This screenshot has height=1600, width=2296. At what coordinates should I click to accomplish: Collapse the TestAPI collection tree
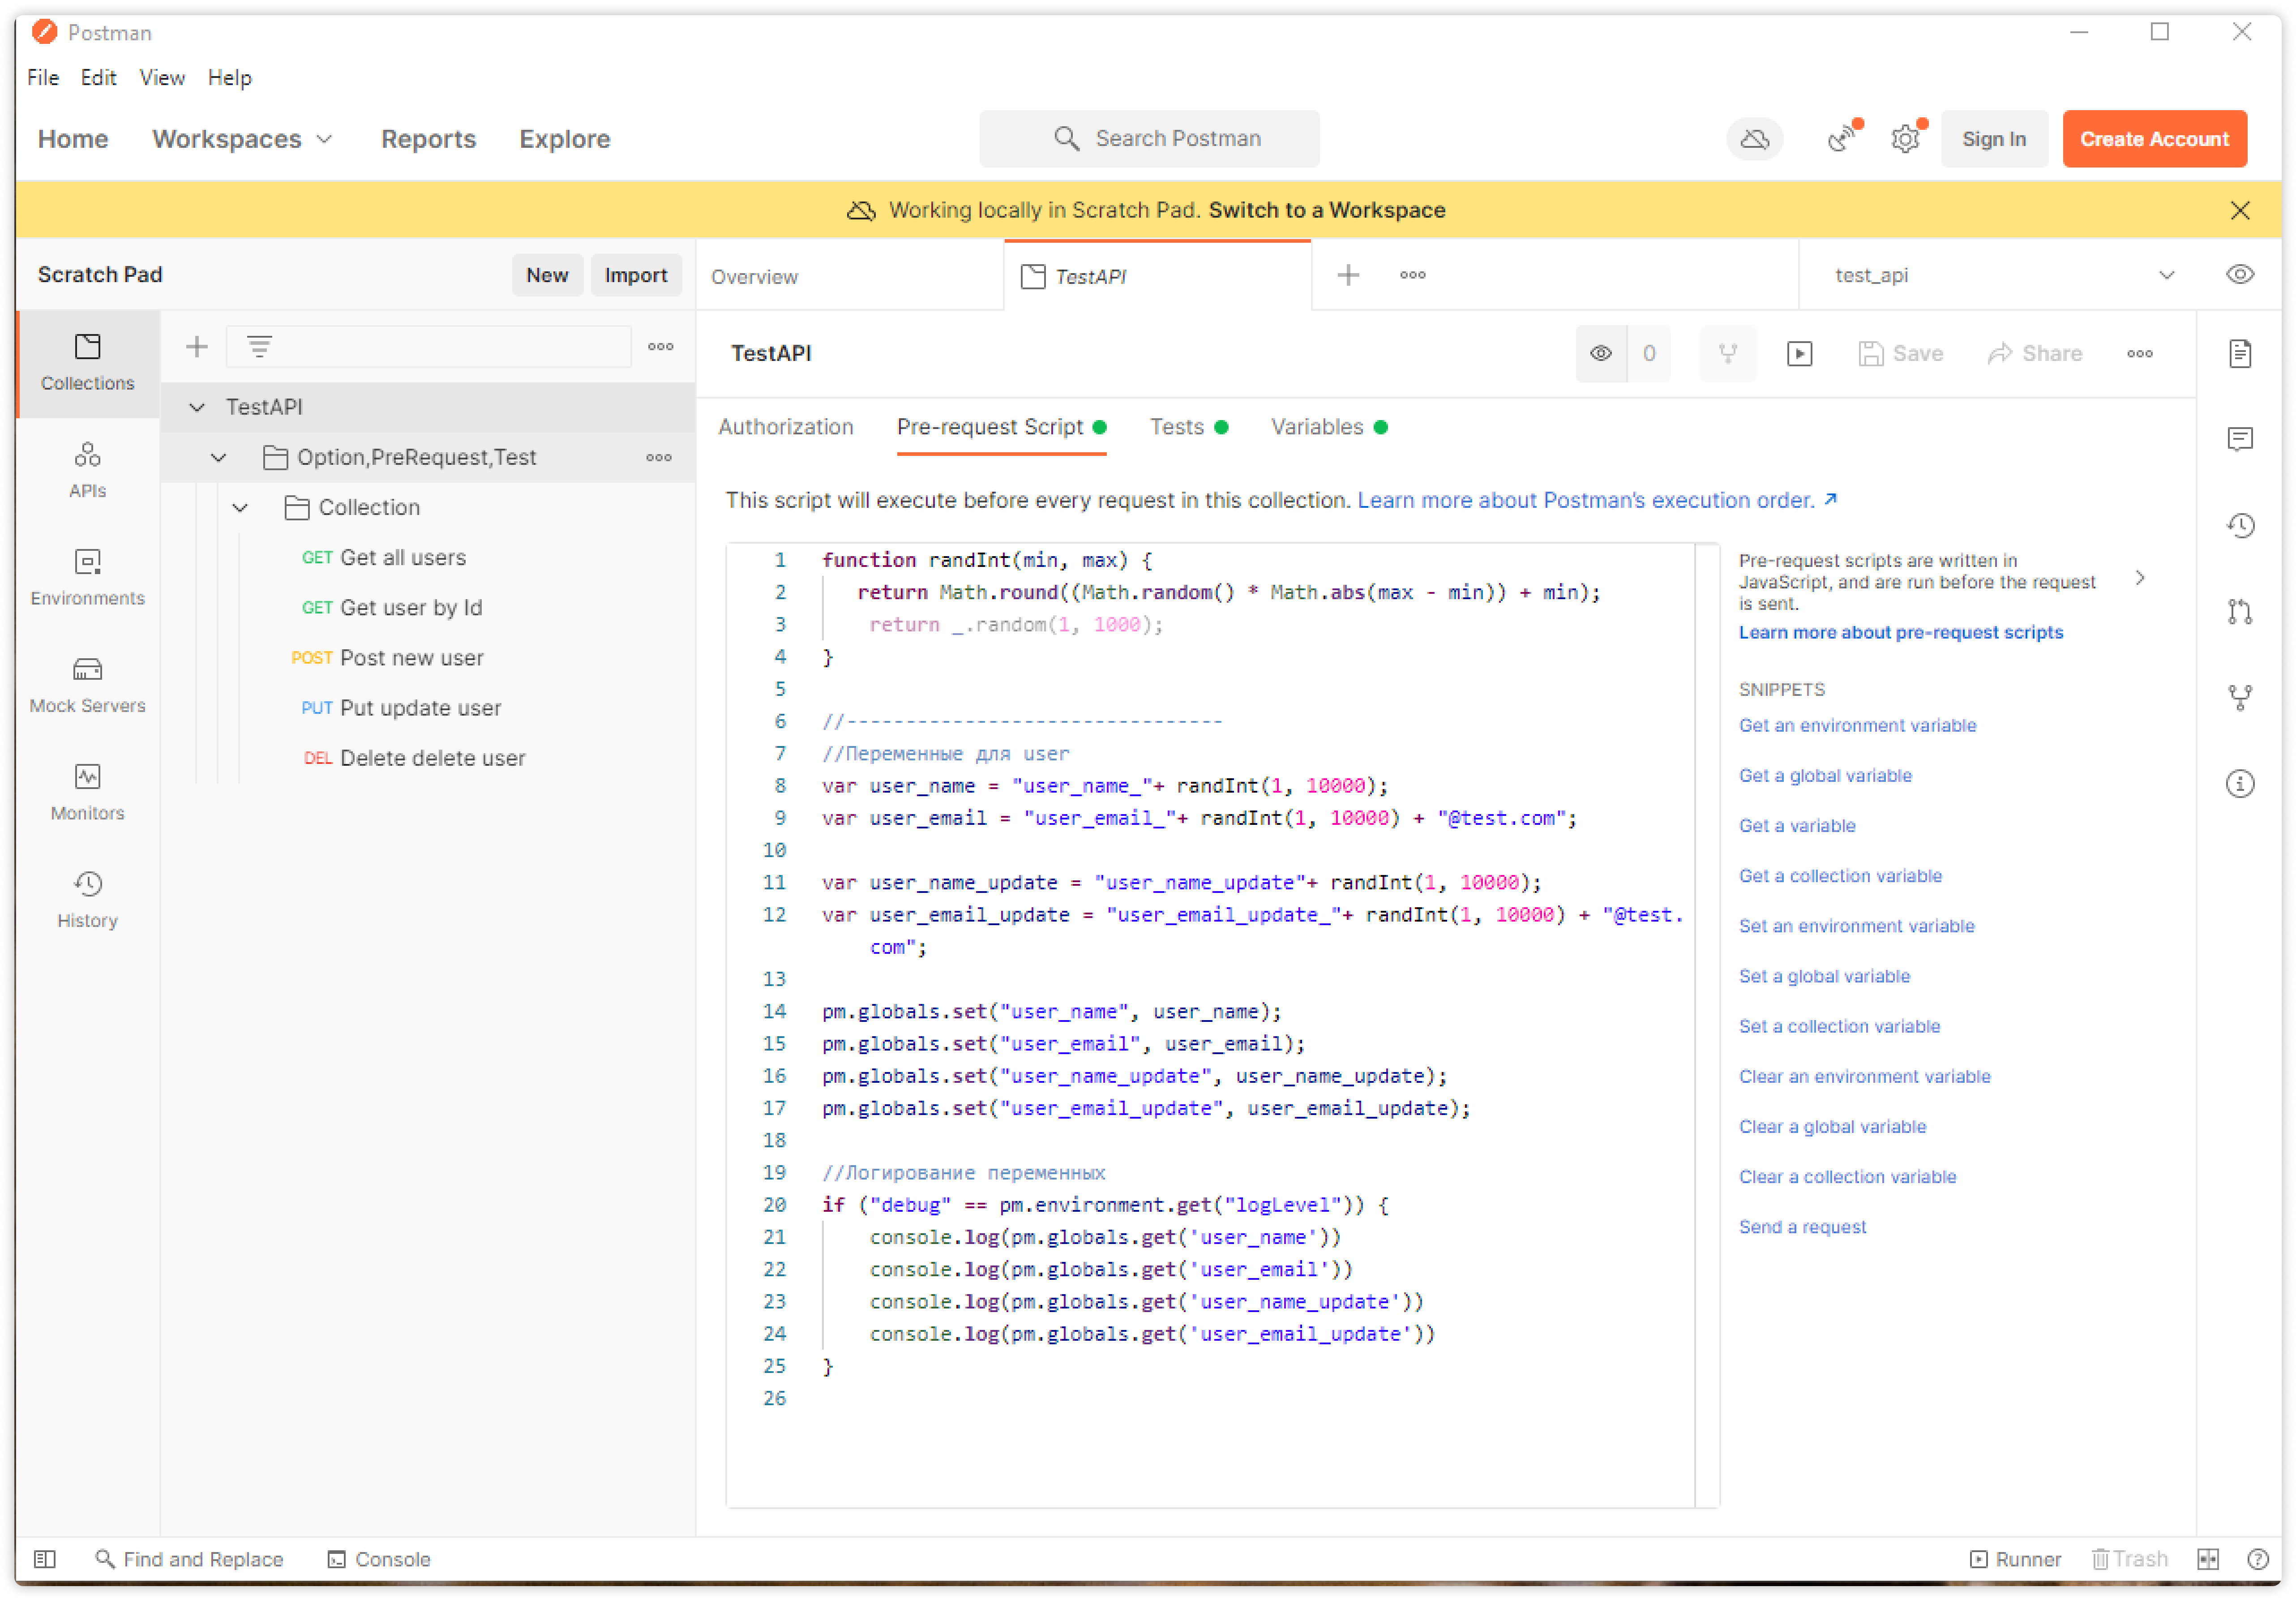pos(197,408)
